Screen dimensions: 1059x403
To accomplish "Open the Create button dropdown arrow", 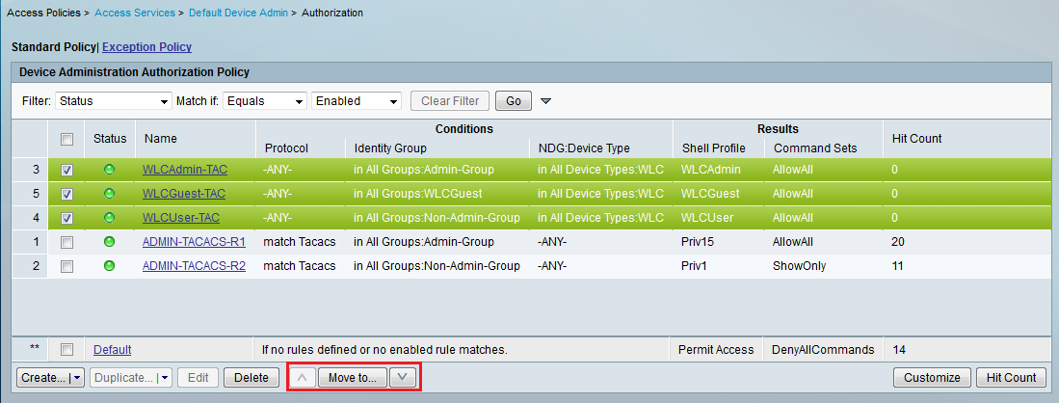I will click(x=76, y=378).
